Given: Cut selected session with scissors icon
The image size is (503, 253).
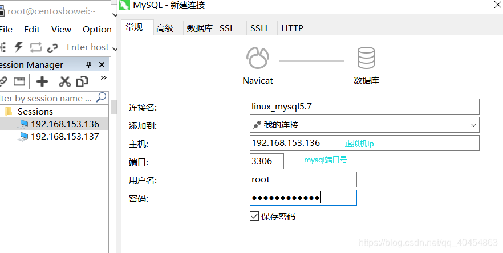Looking at the screenshot, I should pos(64,81).
